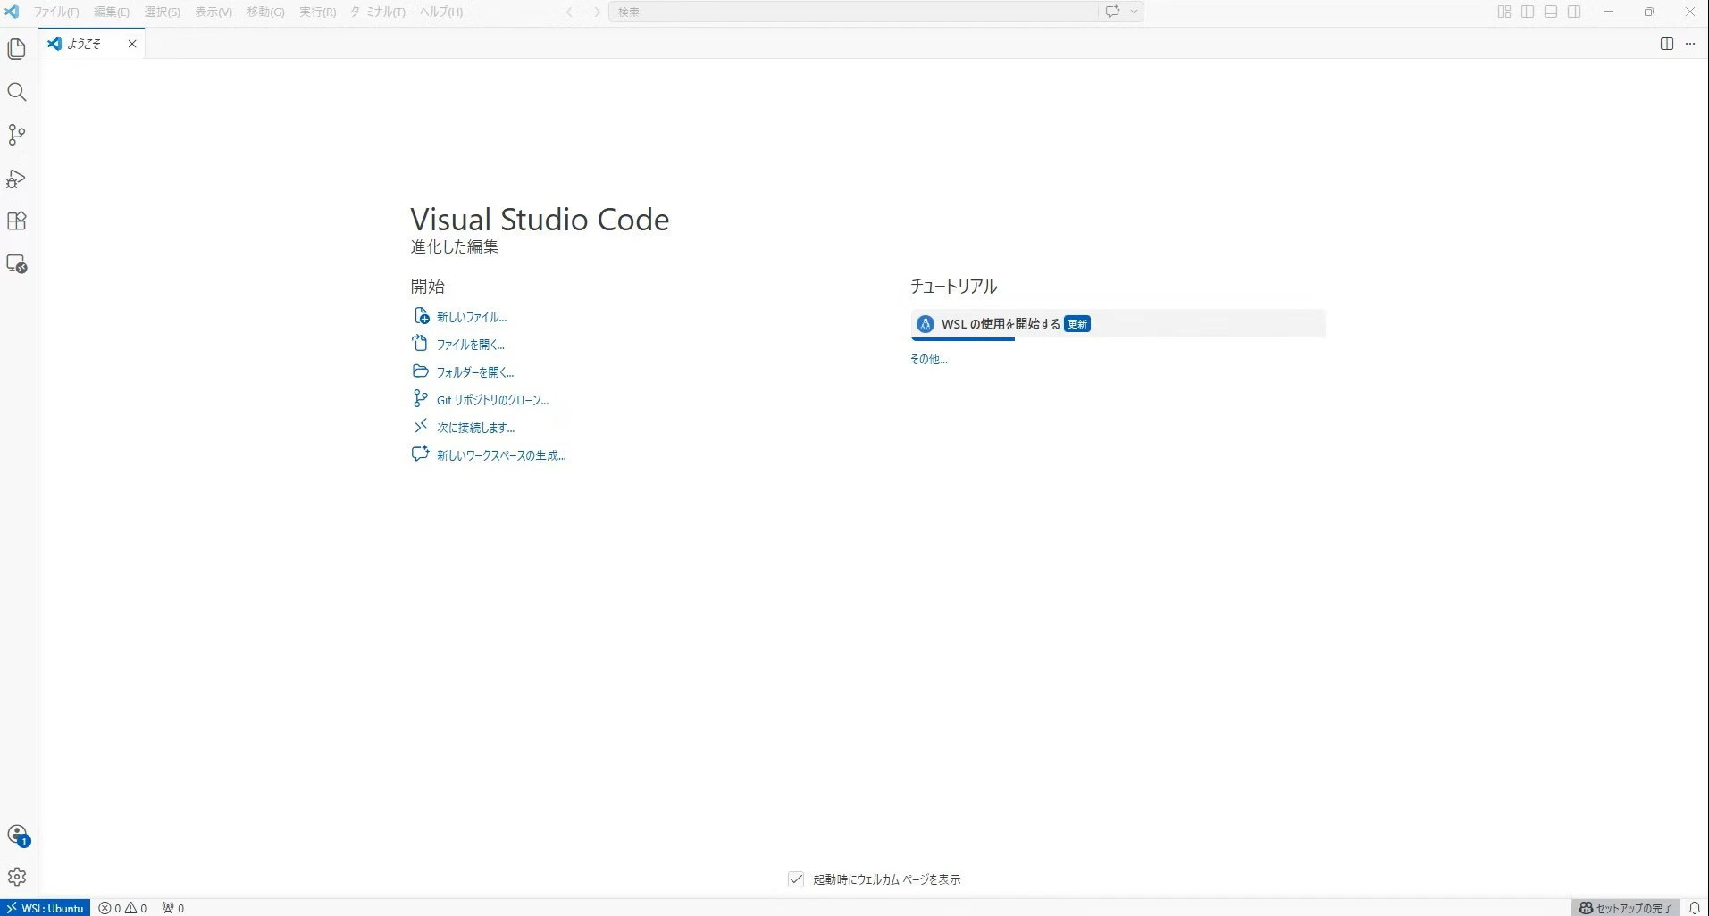Click the 次に接続します... link
Screen dimensions: 1709x916
tap(475, 428)
